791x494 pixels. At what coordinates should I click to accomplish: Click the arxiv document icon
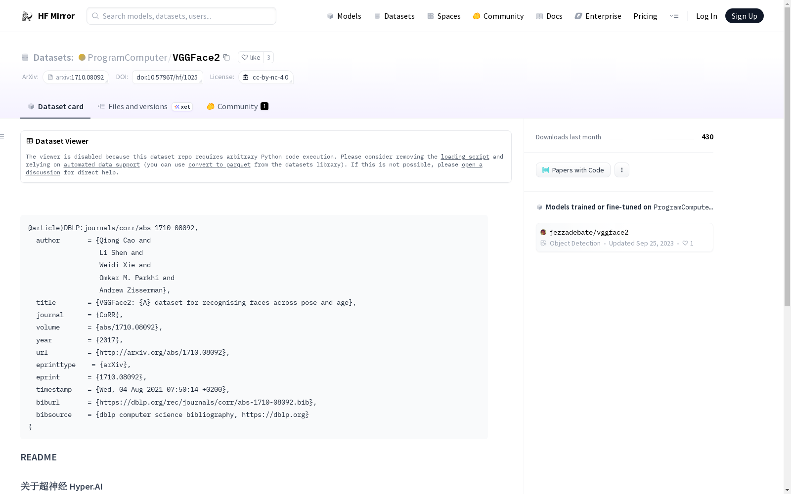pos(50,77)
